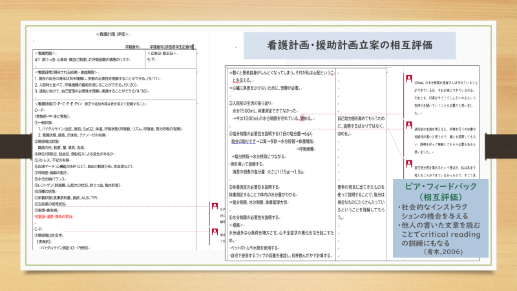The image size is (517, 291).
Task: Click the C-P section label
Action: click(39, 229)
